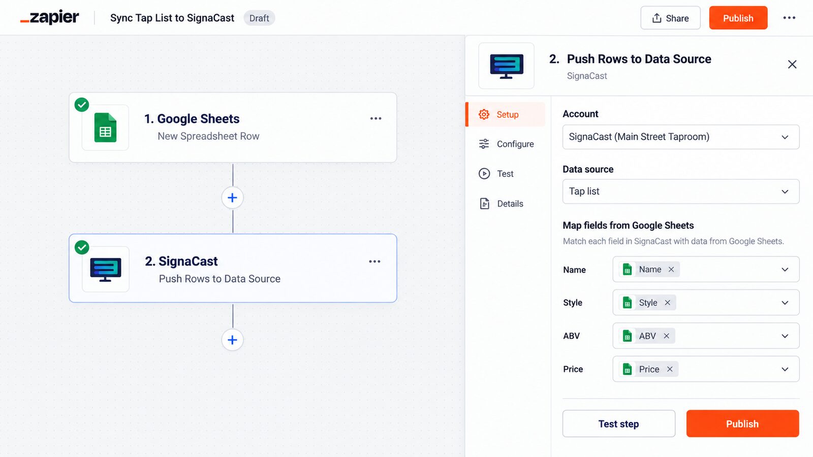Switch to the Configure tab
This screenshot has height=457, width=813.
tap(506, 144)
